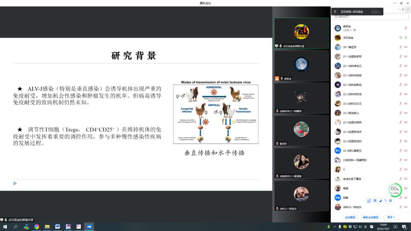Toggle the green microphone of 点石成金

pos(406,38)
